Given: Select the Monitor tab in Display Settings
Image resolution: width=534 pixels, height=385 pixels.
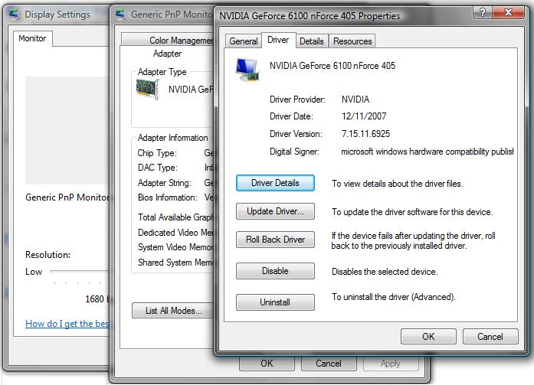Looking at the screenshot, I should (32, 38).
